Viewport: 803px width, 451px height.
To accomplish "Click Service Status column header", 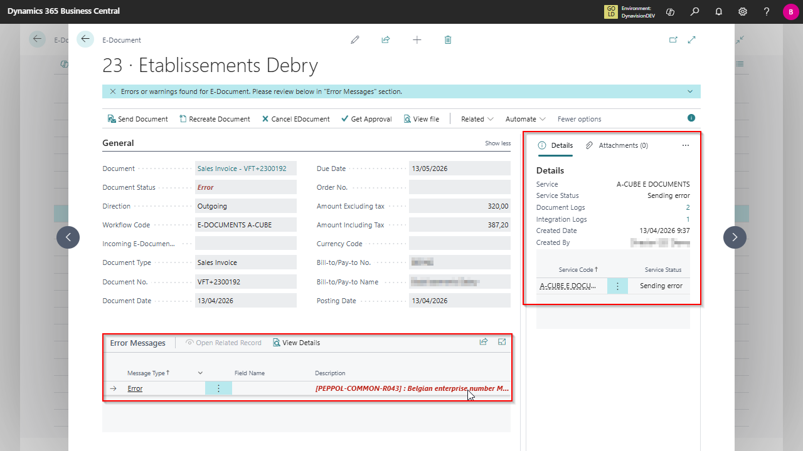I will (x=663, y=270).
